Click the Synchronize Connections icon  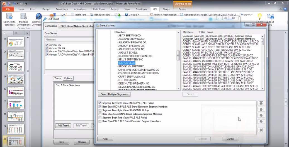[38, 16]
